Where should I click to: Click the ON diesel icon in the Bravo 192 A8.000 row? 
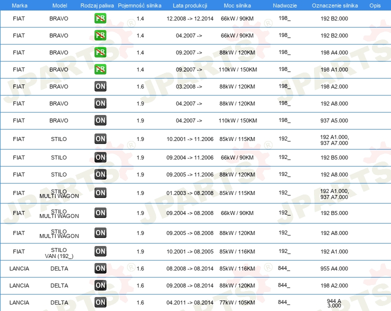point(100,103)
